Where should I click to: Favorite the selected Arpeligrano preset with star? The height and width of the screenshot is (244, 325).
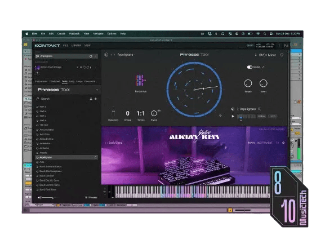point(96,158)
